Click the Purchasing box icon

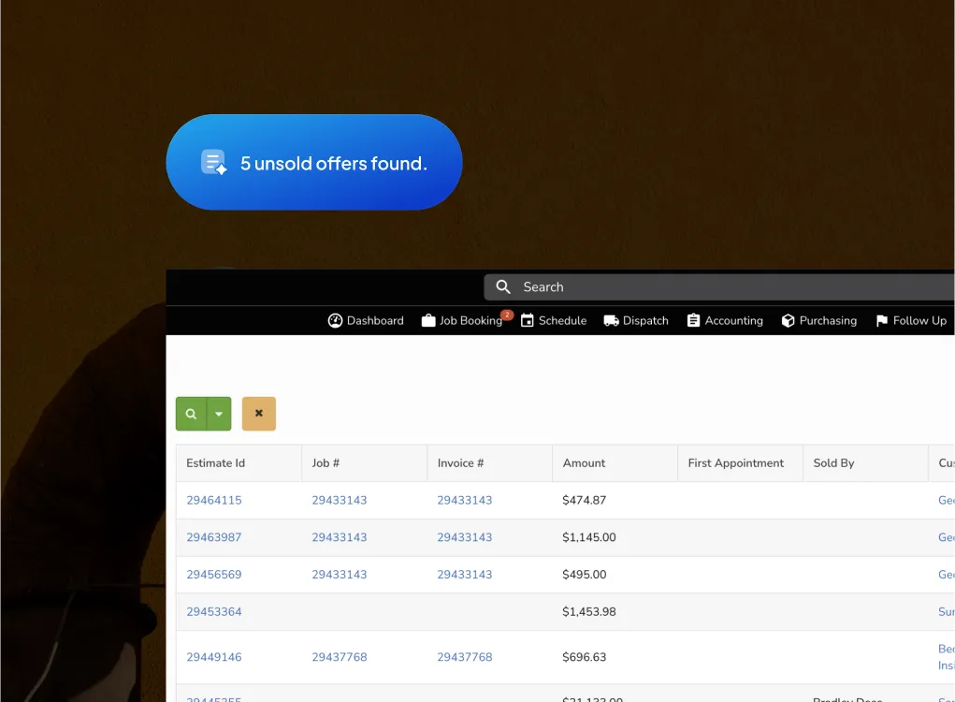(x=789, y=320)
